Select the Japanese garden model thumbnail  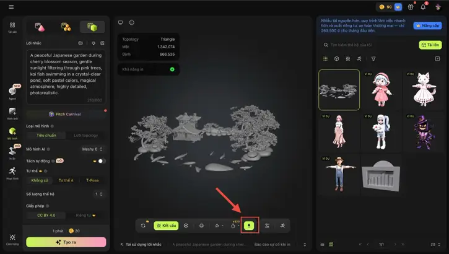tap(339, 90)
